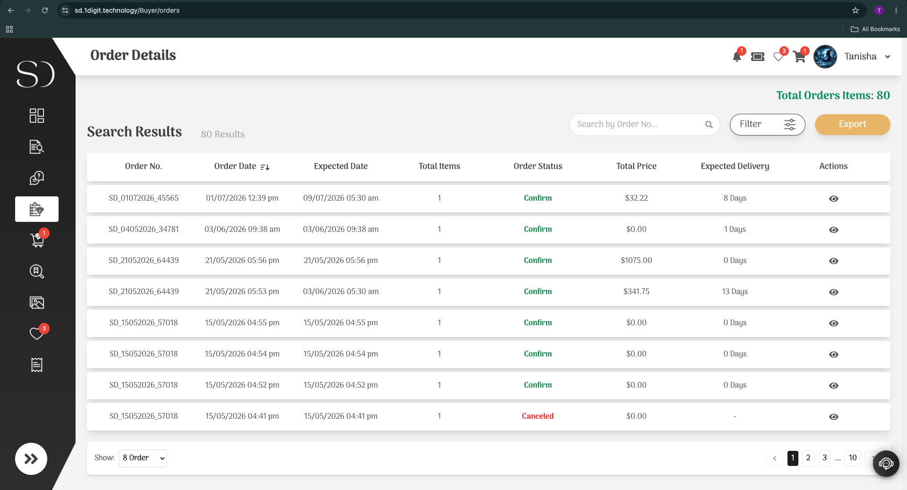Click Total Orders Items: 80 text
Viewport: 907px width, 490px height.
point(833,95)
